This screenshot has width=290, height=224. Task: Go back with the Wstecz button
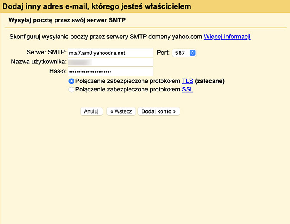click(x=121, y=111)
